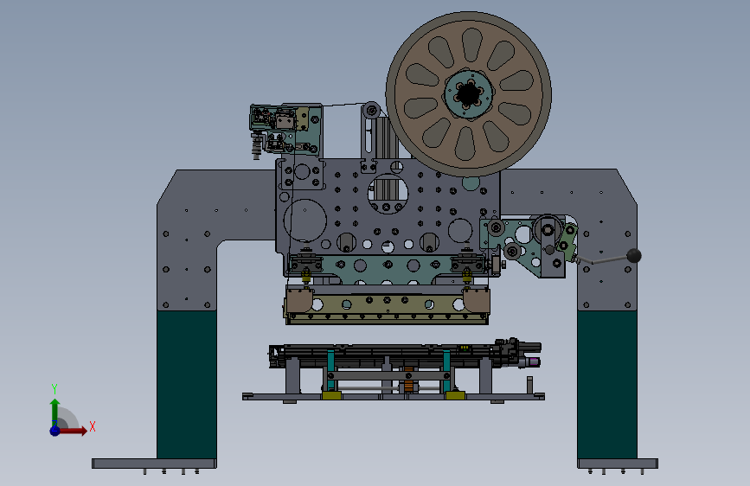Select the left dark green frame leg
The image size is (750, 486).
[x=187, y=385]
